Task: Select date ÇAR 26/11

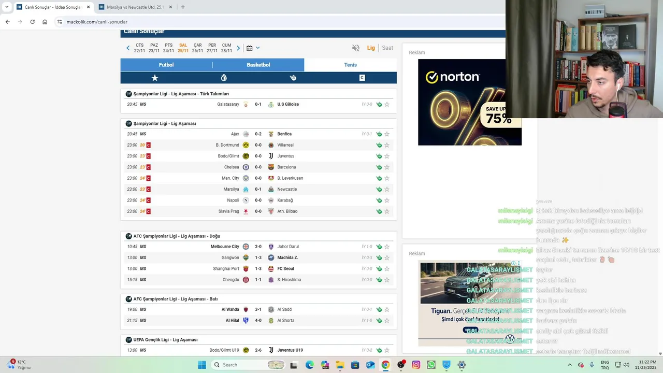Action: [198, 48]
